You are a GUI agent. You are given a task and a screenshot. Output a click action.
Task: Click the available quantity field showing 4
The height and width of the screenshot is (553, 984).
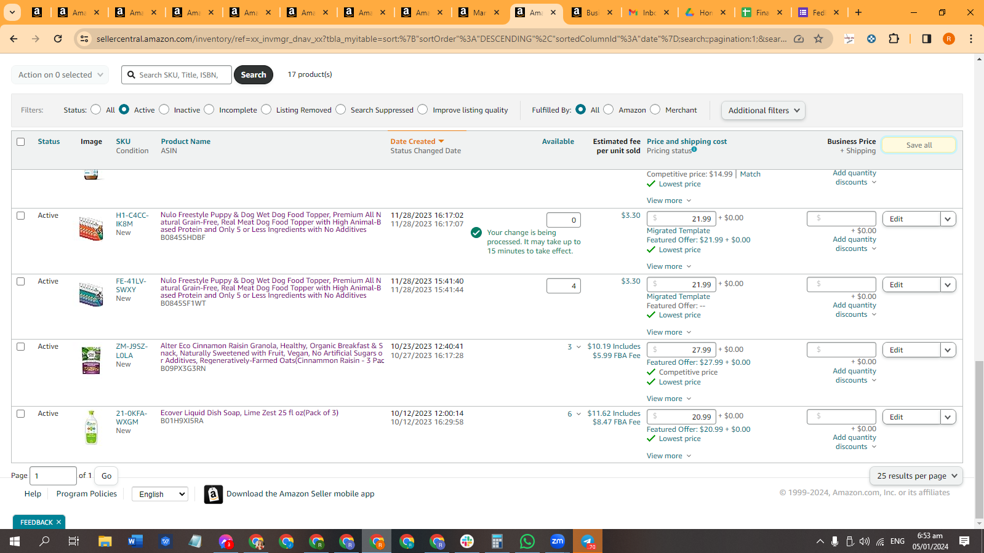tap(564, 286)
